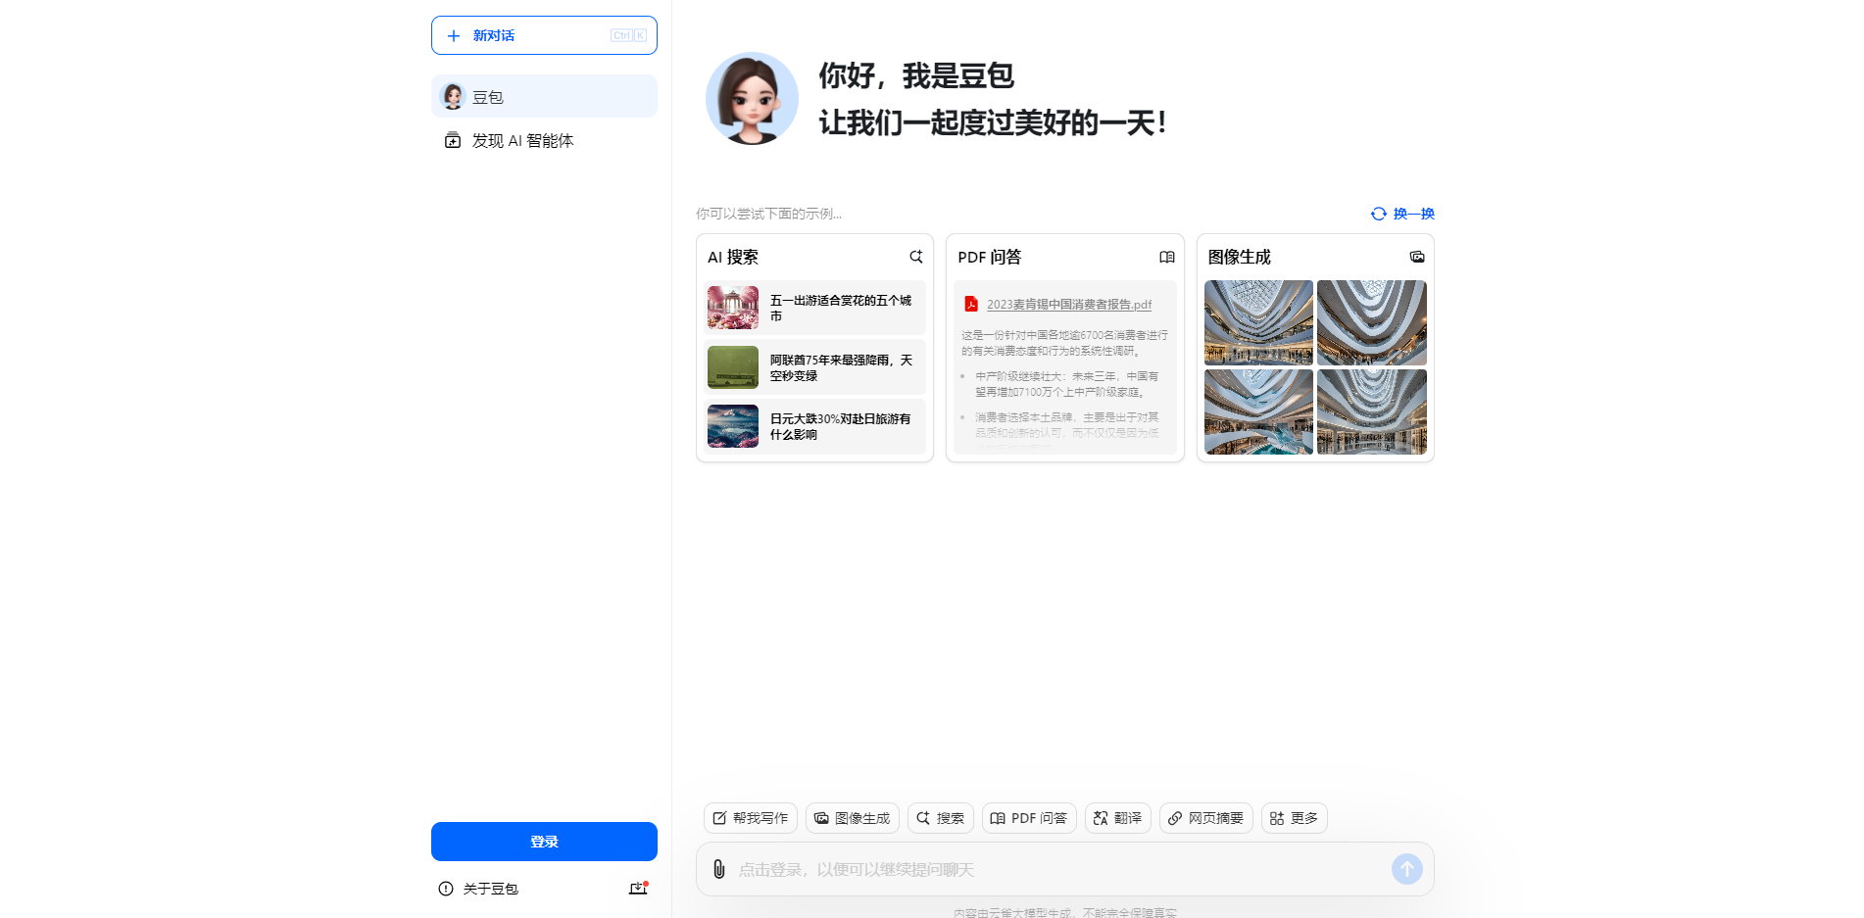
Task: Click the paperclip attachment icon
Action: coord(718,869)
